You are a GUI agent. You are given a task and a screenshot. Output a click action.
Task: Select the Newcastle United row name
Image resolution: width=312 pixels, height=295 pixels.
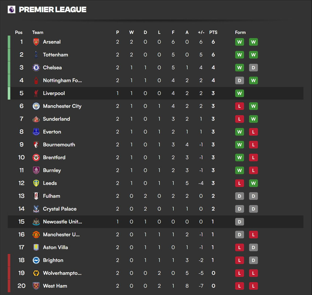[62, 222]
